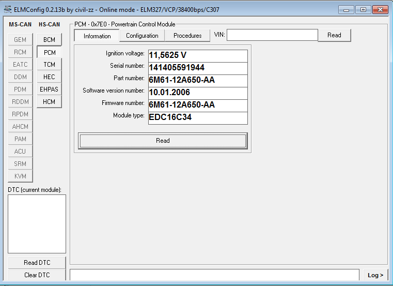Open the HCM module

pos(49,102)
